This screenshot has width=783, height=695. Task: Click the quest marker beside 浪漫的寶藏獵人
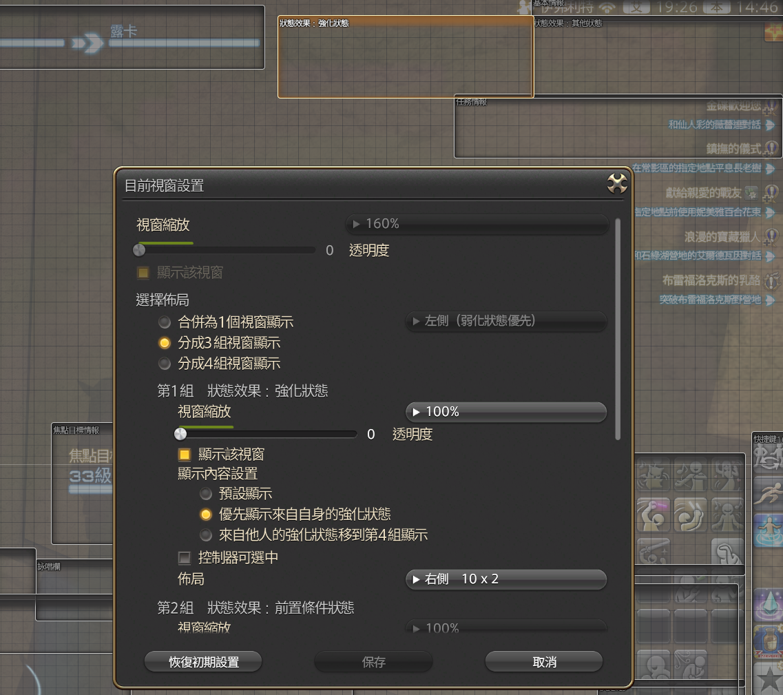tap(771, 237)
